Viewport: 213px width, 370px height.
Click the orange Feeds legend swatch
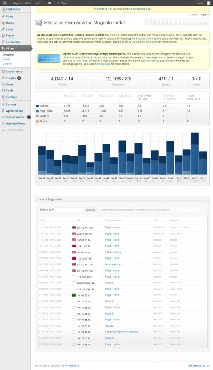coord(38,121)
